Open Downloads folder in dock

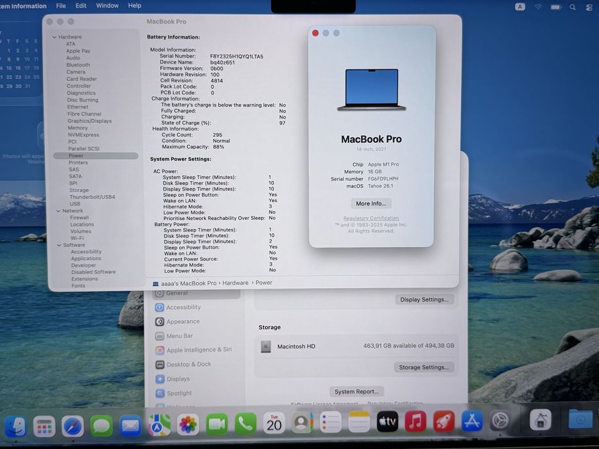click(580, 419)
